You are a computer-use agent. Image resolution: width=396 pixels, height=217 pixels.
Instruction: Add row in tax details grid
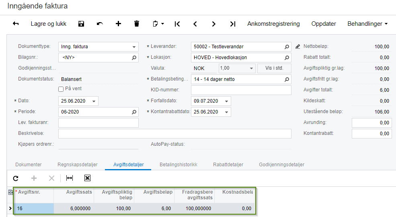[34, 178]
